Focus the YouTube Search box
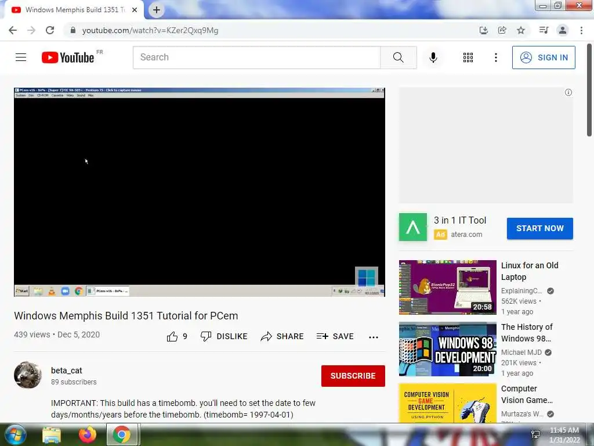This screenshot has height=446, width=594. (x=256, y=57)
